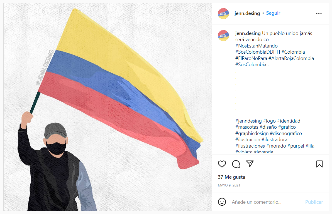
Task: Open the #NosEstanMatando hashtag
Action: pyautogui.click(x=257, y=46)
